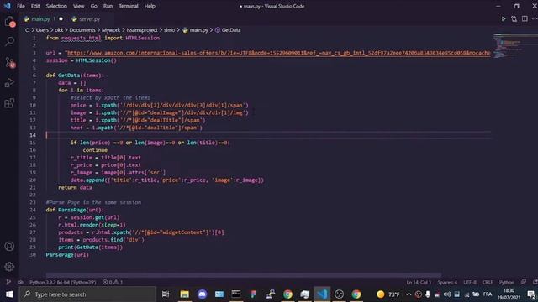Click the horizontal scrollbar in the editor
538x302 pixels.
pyautogui.click(x=244, y=275)
